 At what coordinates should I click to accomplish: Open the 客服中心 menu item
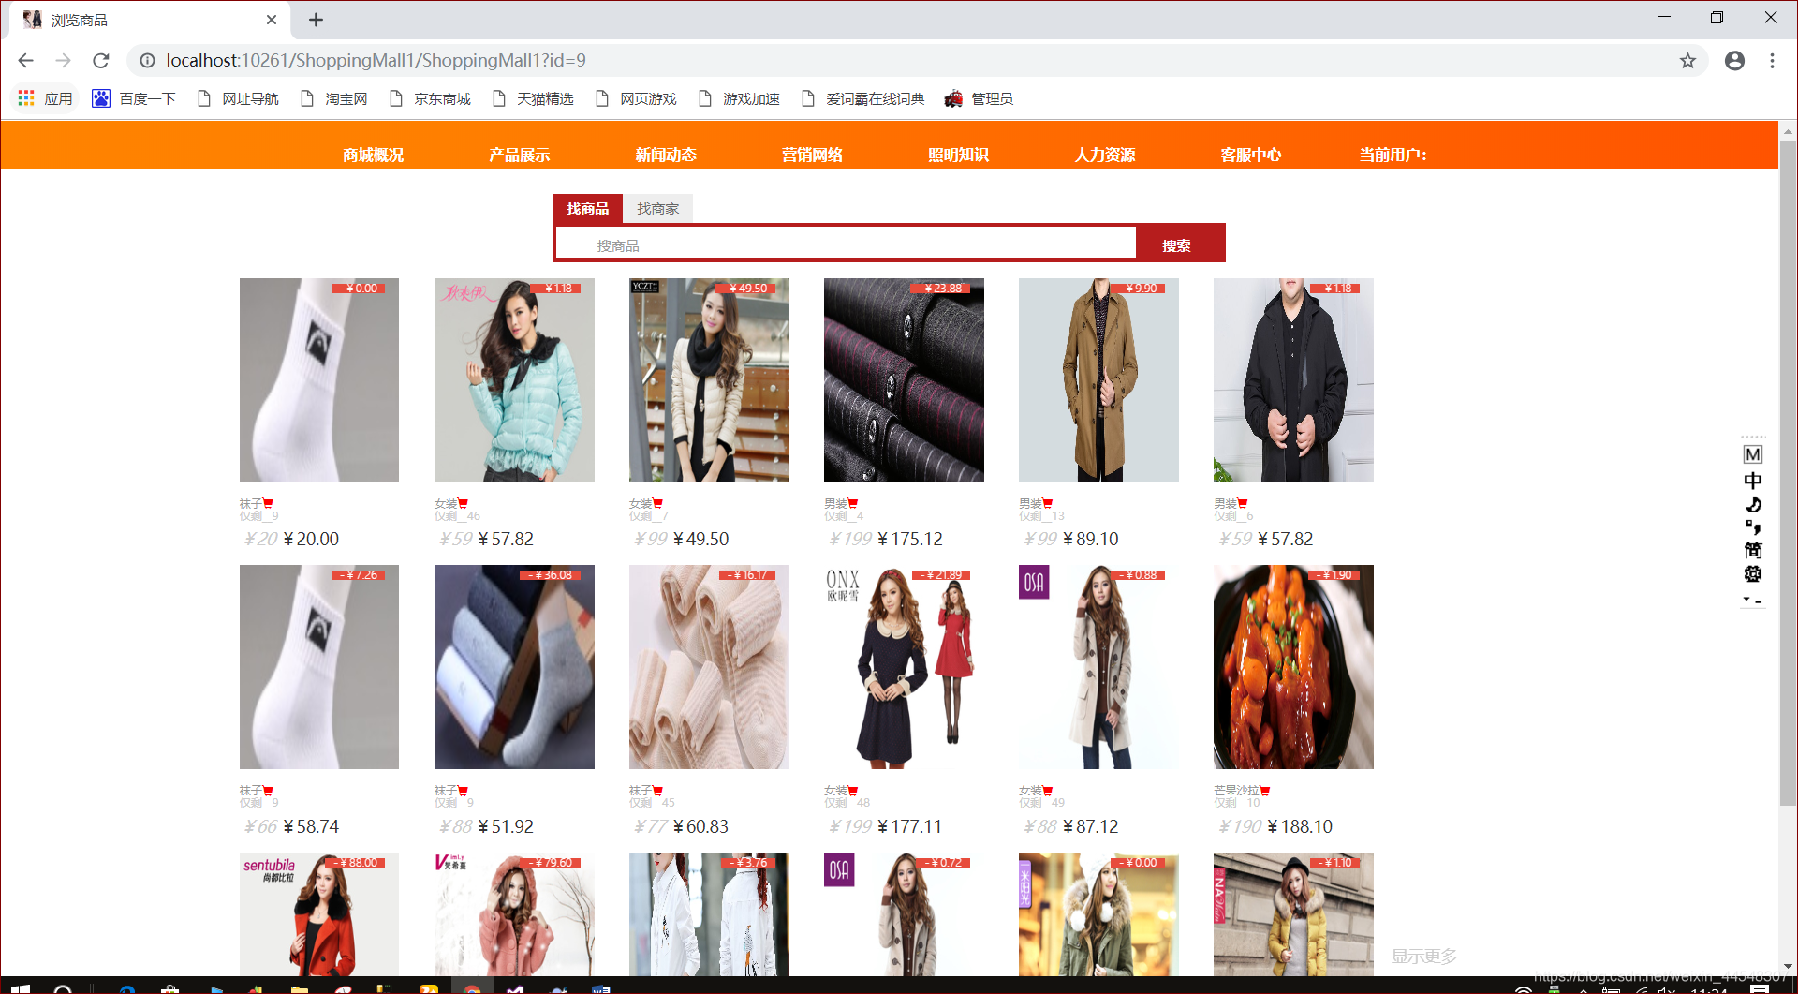(1251, 155)
